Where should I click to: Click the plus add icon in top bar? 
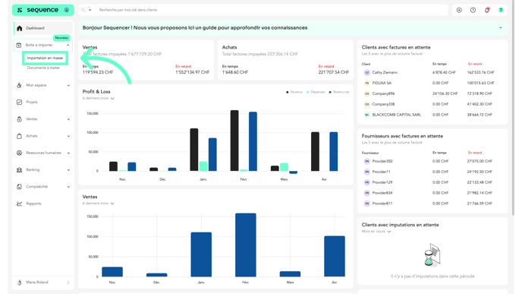(x=459, y=10)
